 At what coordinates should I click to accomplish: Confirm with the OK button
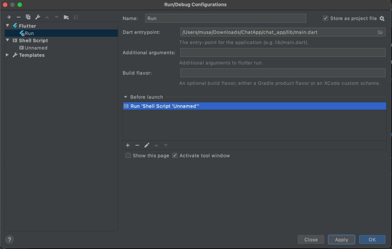(372, 240)
